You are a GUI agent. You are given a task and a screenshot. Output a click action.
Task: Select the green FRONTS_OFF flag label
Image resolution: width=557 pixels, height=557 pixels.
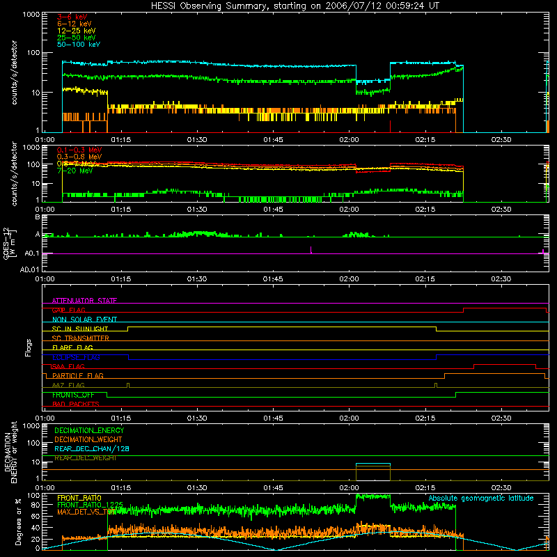(x=73, y=395)
